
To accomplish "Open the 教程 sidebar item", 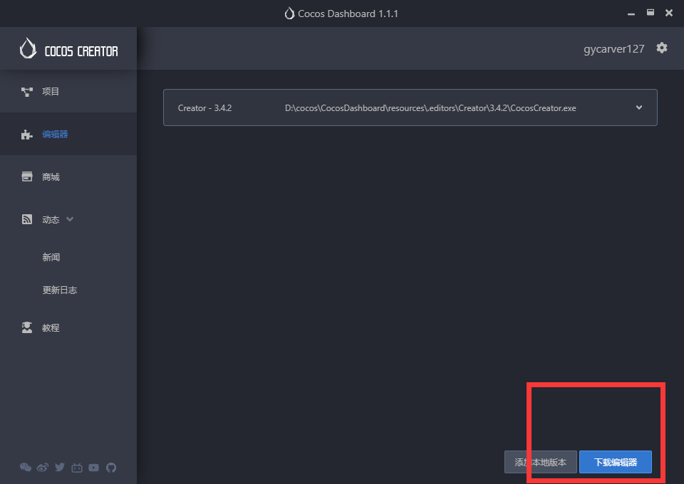I will tap(68, 327).
